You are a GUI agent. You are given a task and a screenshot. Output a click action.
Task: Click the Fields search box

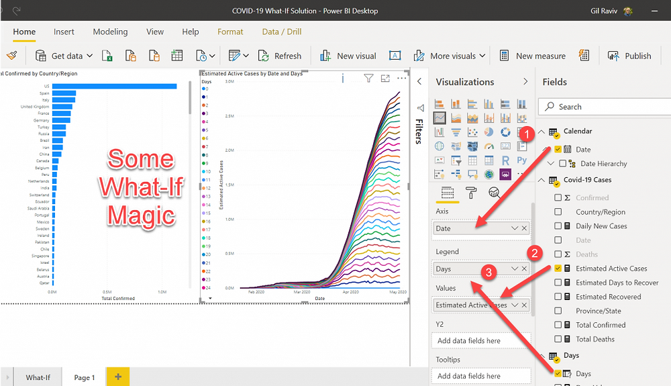(605, 107)
